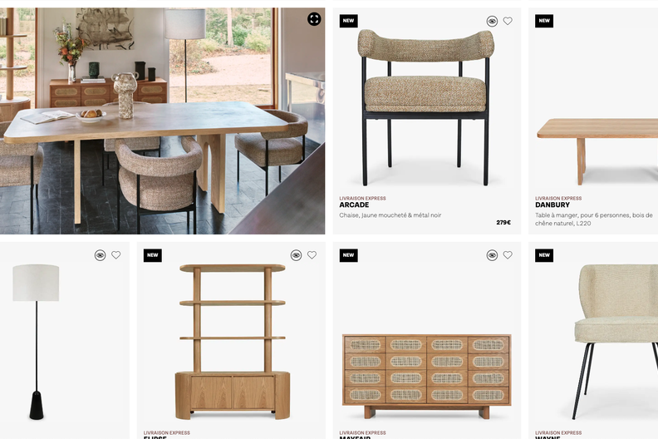Open the ARCADE product title link
This screenshot has width=658, height=439.
354,205
